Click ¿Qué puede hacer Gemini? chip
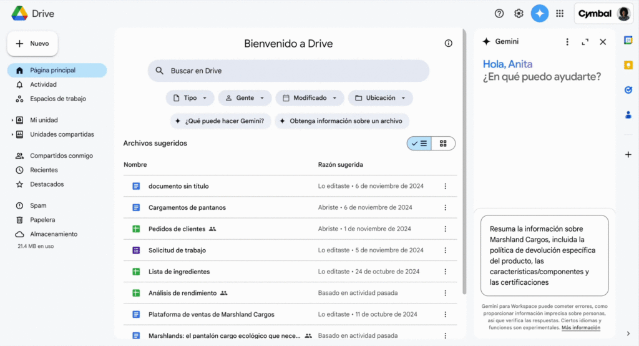Screen dimensions: 639x346 pyautogui.click(x=220, y=121)
